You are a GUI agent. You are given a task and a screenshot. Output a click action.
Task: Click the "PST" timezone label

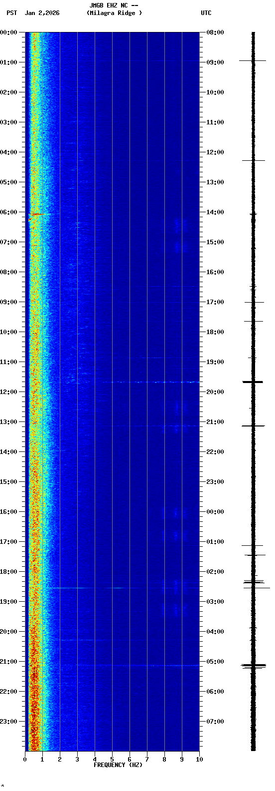click(12, 13)
